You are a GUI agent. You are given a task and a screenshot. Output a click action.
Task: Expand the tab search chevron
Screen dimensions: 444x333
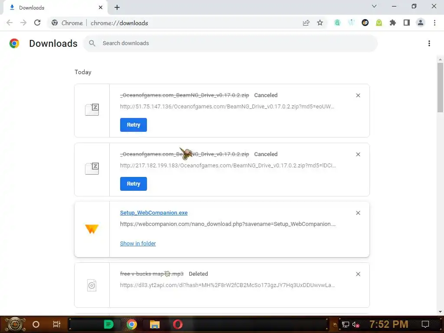pyautogui.click(x=374, y=6)
